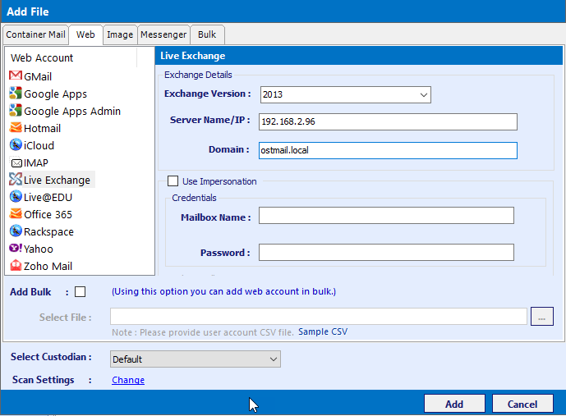This screenshot has height=416, width=566.
Task: Open the Messenger tab
Action: pyautogui.click(x=163, y=34)
